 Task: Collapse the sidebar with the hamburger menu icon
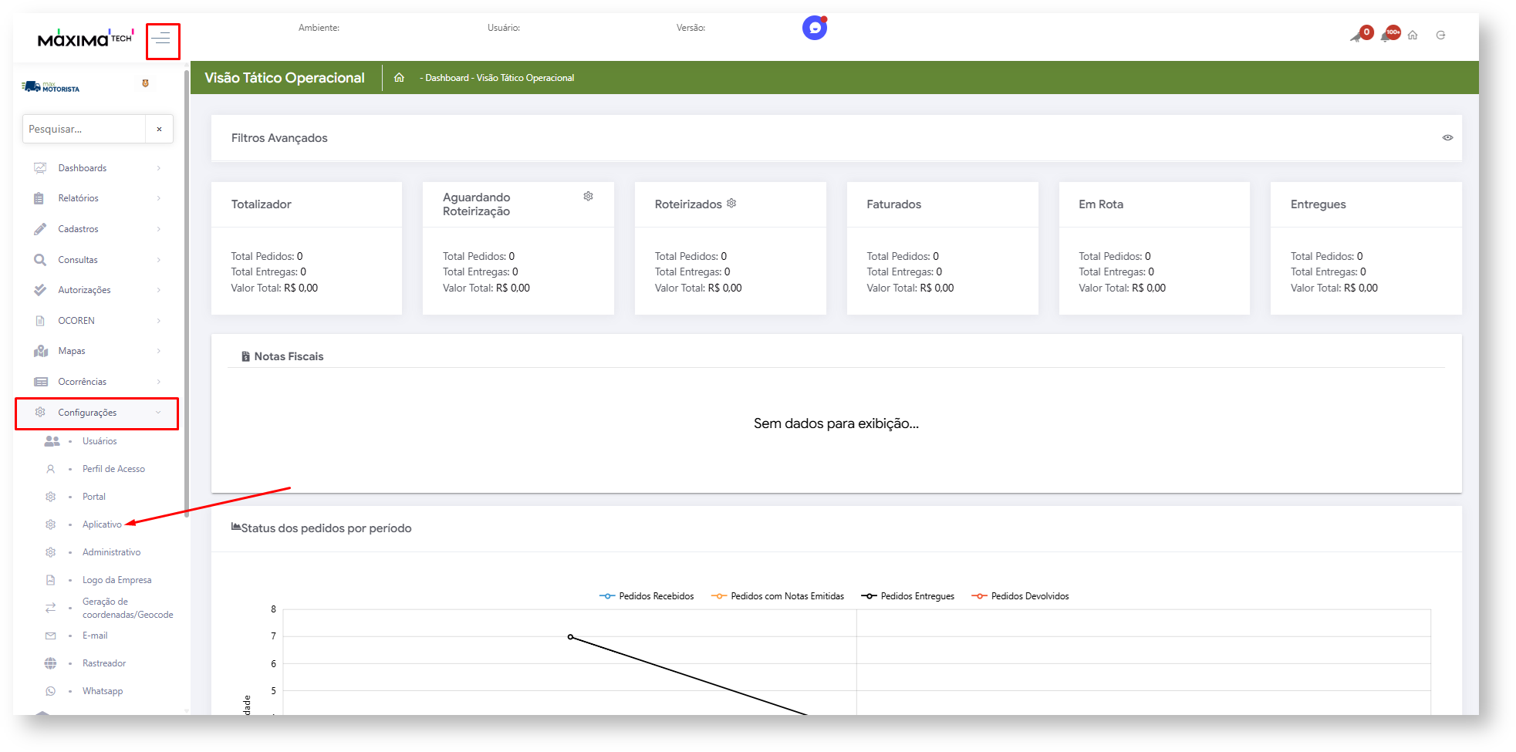162,39
